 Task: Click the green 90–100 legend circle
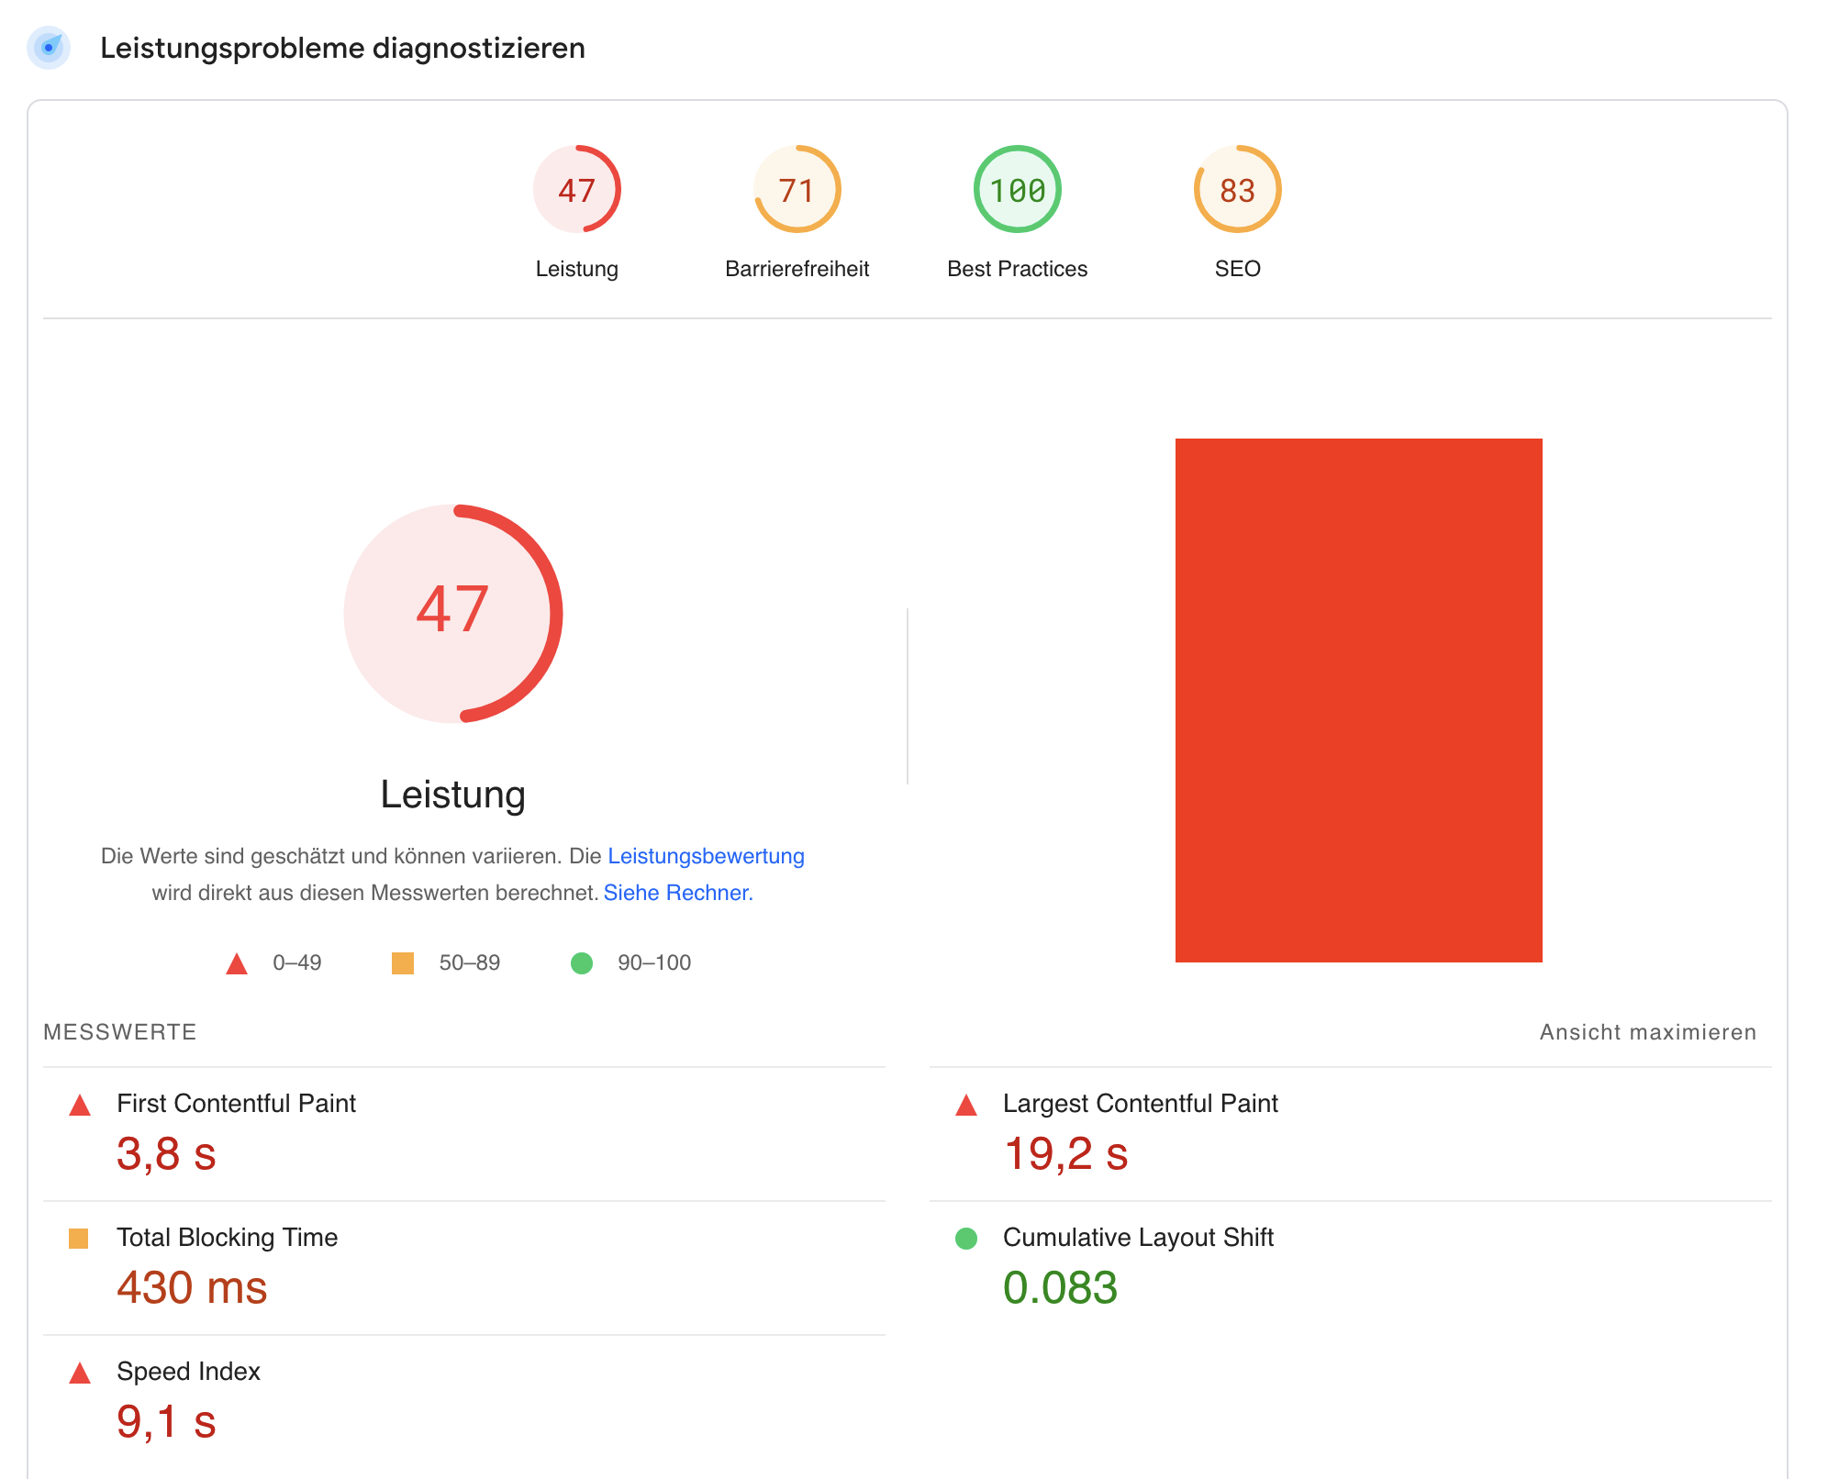pos(582,963)
